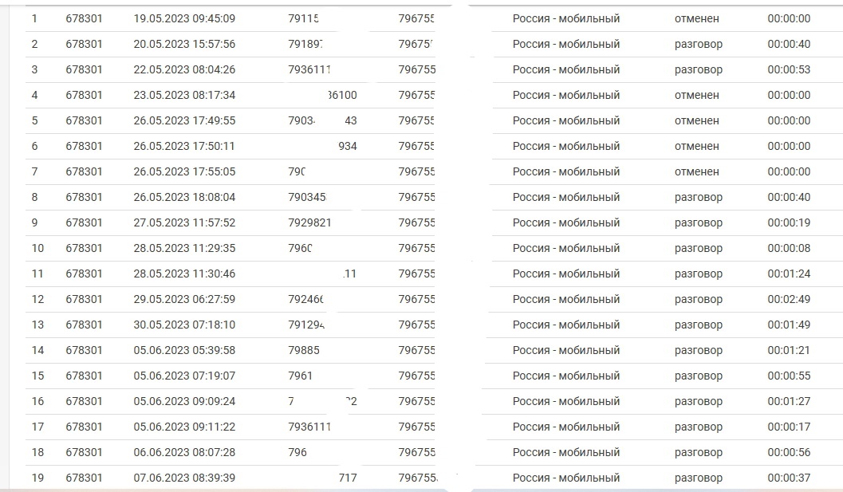Click the date 30.05.2023 07:18:10

tap(184, 325)
